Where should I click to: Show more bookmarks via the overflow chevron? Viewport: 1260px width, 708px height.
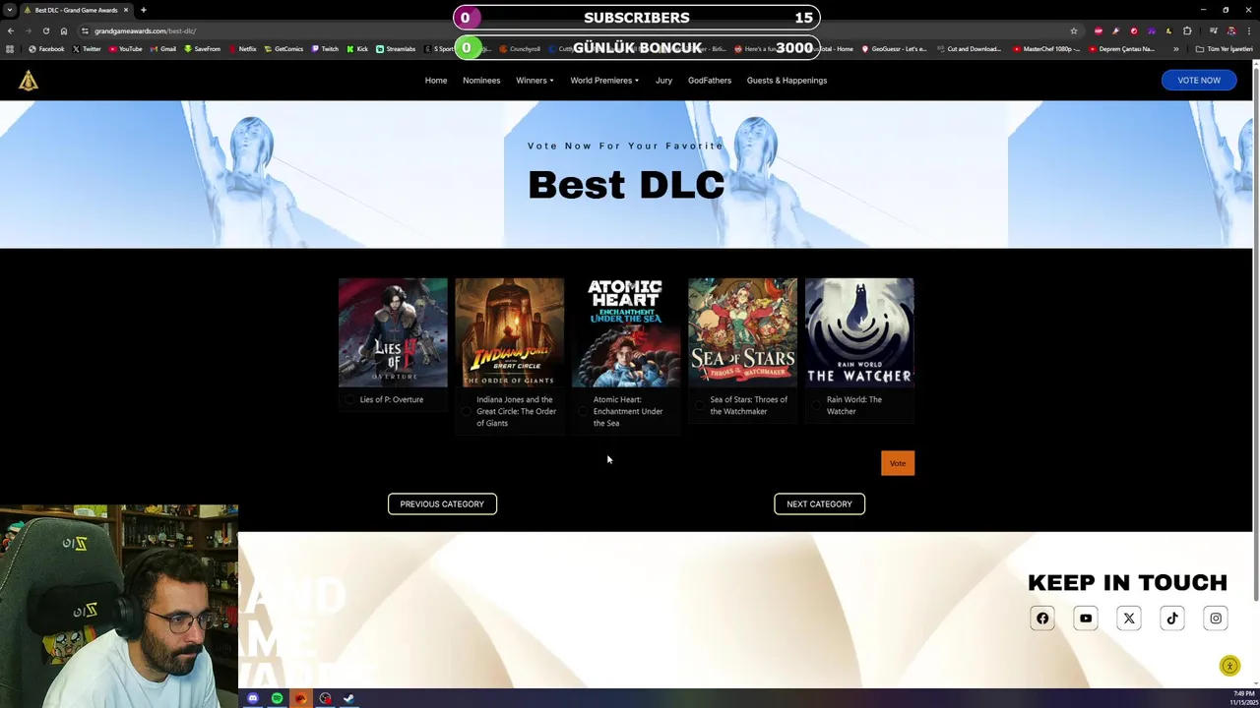click(1175, 49)
